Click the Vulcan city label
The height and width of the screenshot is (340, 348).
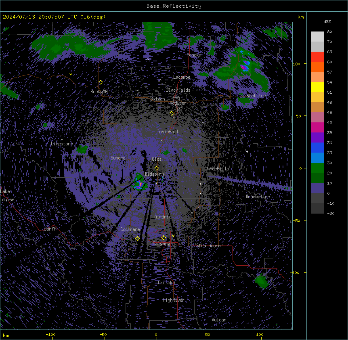tap(219, 320)
